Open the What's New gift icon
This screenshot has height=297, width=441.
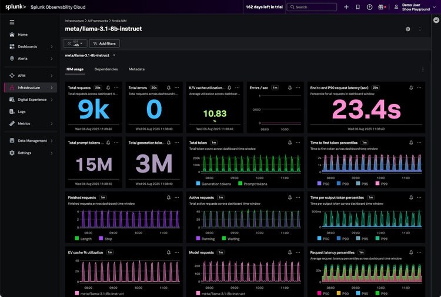click(381, 7)
